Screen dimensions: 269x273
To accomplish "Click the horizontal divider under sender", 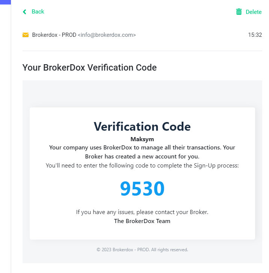I will pyautogui.click(x=142, y=51).
